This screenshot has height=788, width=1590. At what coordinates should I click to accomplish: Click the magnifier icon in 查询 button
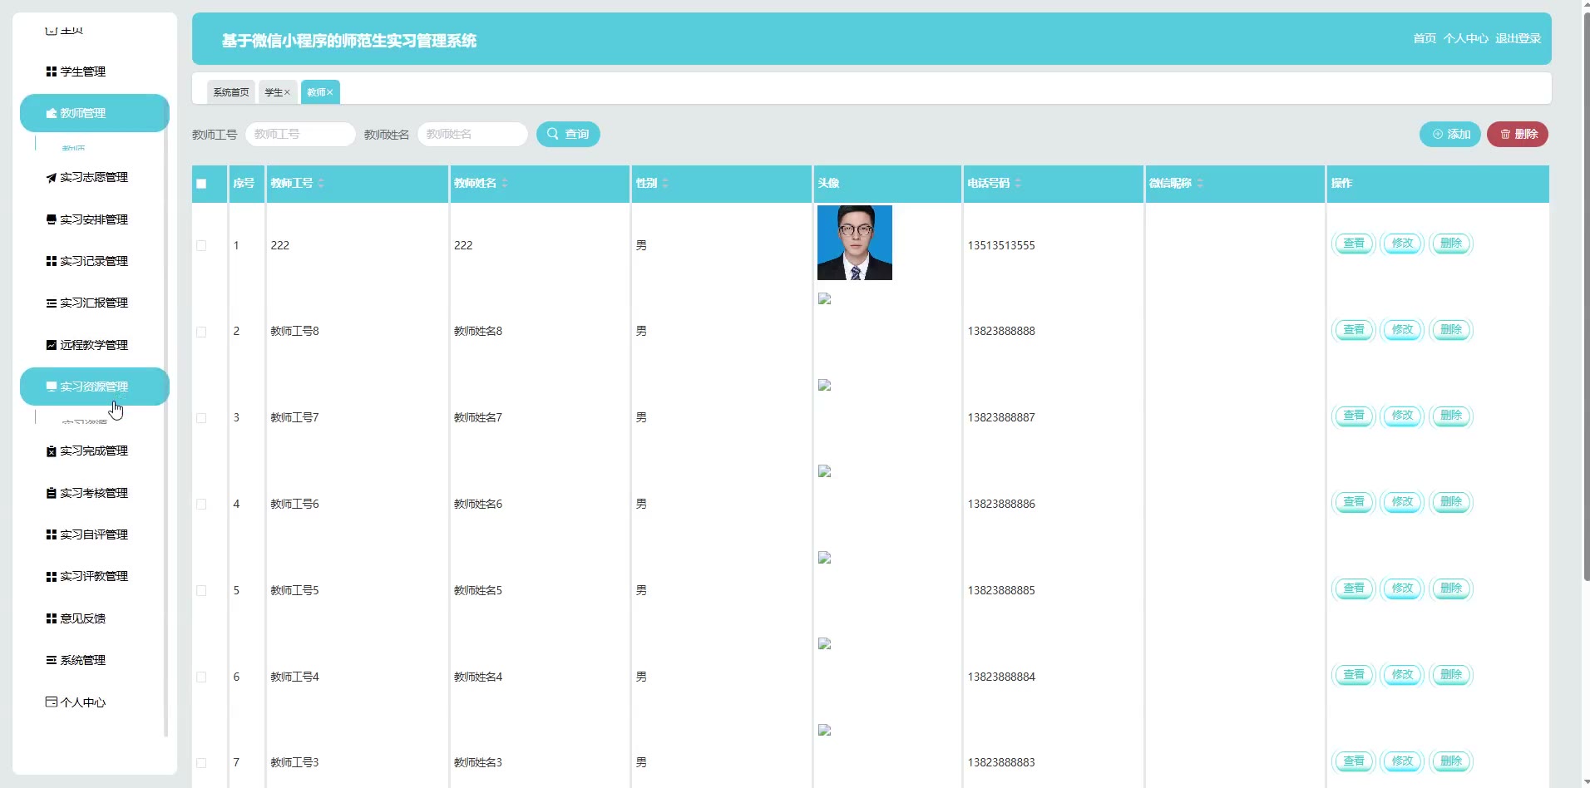coord(552,134)
